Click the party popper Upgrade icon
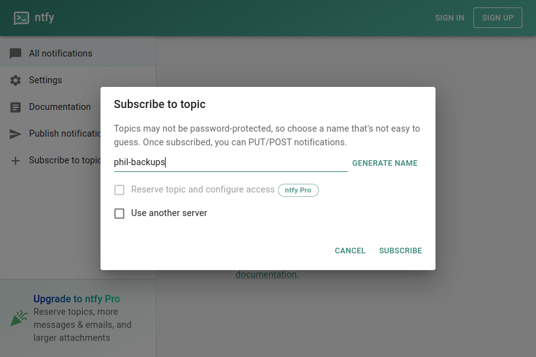Viewport: 536px width, 357px height. pyautogui.click(x=19, y=319)
